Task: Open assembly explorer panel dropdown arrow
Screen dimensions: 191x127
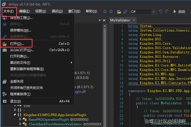Action: 100,20
